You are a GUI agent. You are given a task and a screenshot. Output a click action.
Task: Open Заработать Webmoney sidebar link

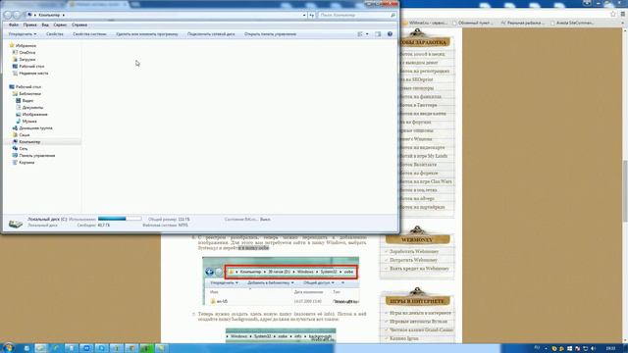pos(414,251)
